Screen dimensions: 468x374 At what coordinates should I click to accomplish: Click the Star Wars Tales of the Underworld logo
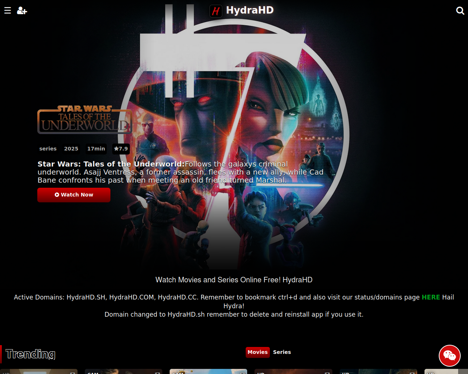pos(84,119)
